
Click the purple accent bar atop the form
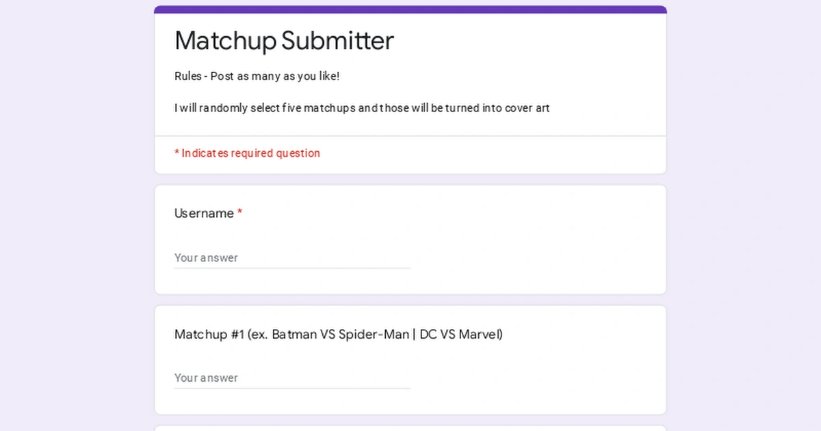point(410,10)
